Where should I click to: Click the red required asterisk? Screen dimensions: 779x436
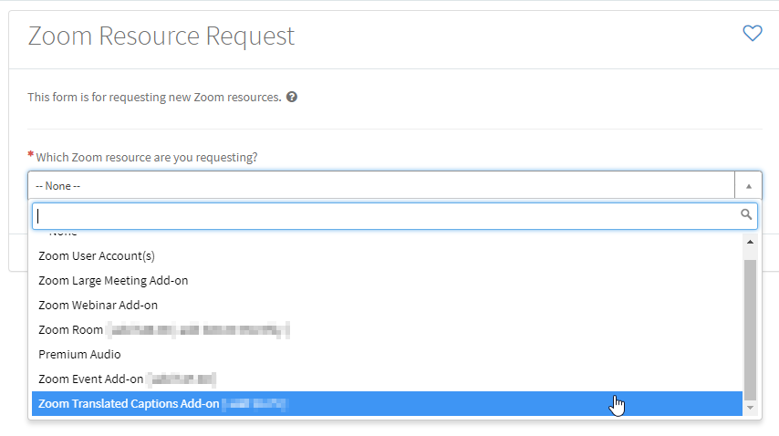(x=31, y=155)
